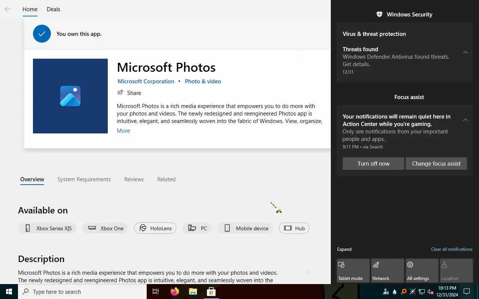Go back with the Store back arrow
Viewport: 479px width, 299px height.
(x=7, y=9)
